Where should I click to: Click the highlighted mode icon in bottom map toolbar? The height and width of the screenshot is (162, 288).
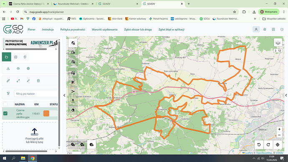pyautogui.click(x=91, y=145)
